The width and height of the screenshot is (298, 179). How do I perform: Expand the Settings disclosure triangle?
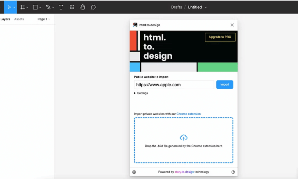135,93
